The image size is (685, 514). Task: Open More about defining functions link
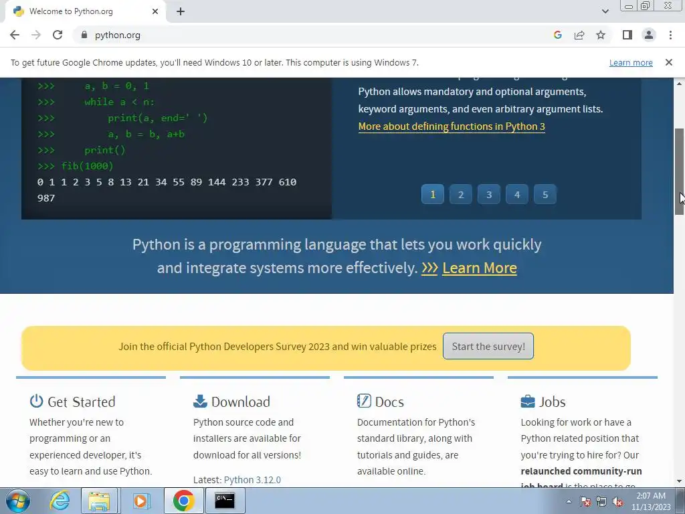(452, 126)
